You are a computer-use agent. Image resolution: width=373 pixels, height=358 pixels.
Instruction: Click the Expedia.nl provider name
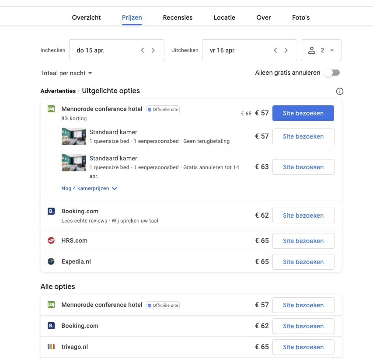(76, 261)
